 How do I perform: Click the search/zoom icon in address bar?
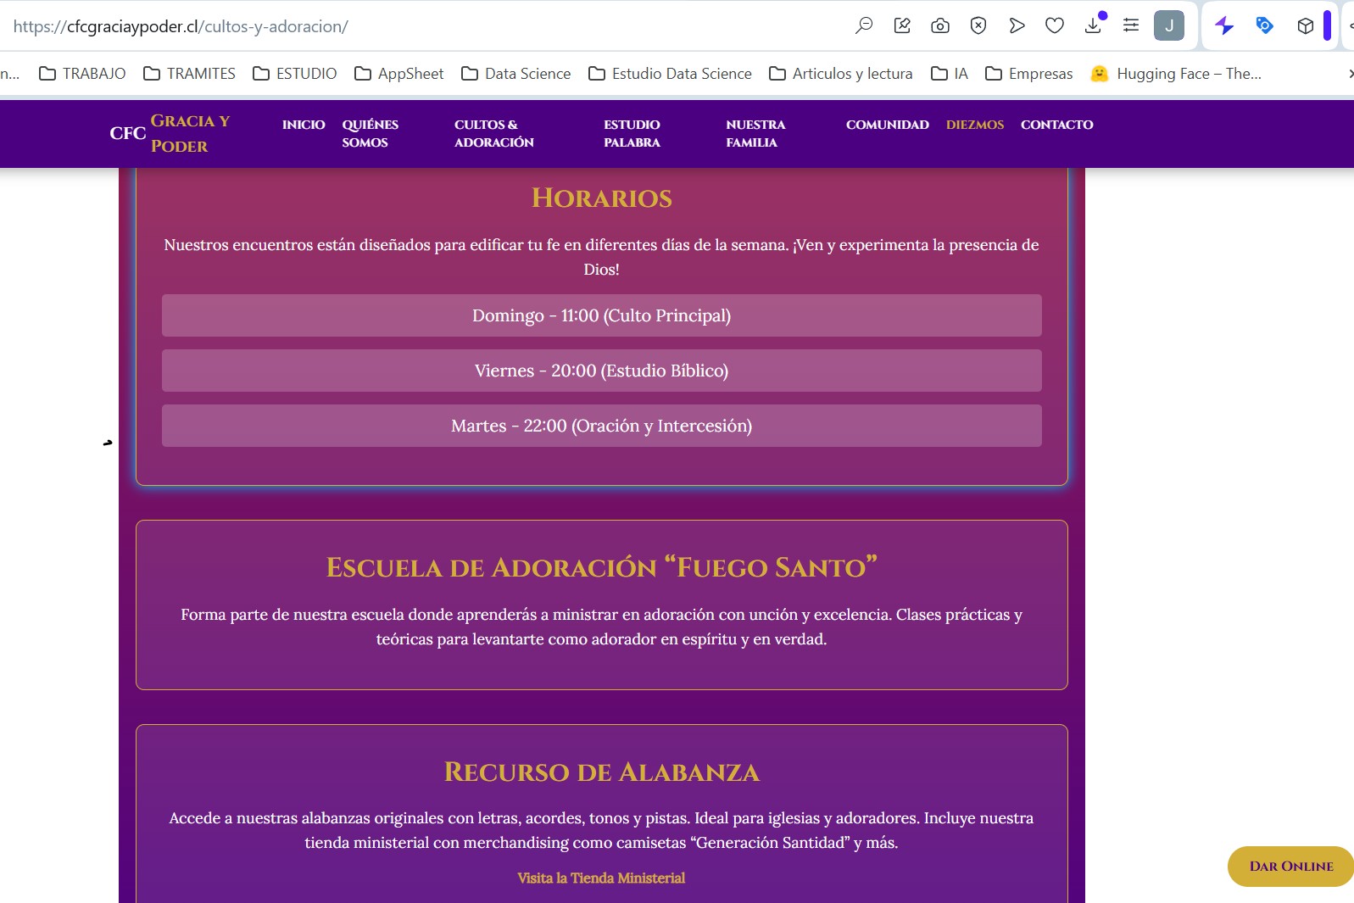click(864, 25)
